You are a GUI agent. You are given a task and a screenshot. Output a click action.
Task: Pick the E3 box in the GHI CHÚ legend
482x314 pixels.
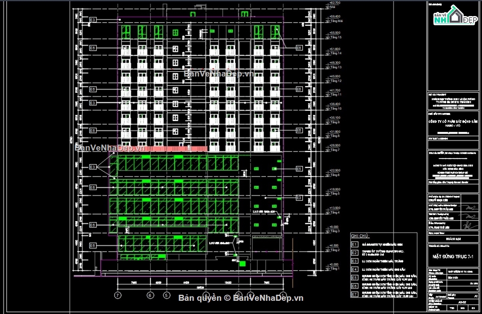(x=354, y=261)
